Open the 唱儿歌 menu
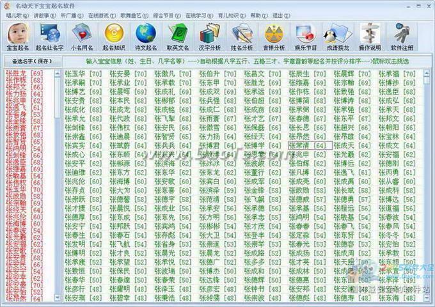The width and height of the screenshot is (435, 307). (17, 15)
